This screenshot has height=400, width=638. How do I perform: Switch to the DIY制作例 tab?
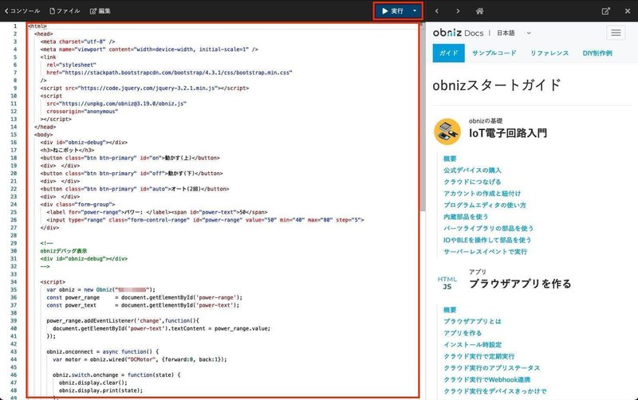597,53
